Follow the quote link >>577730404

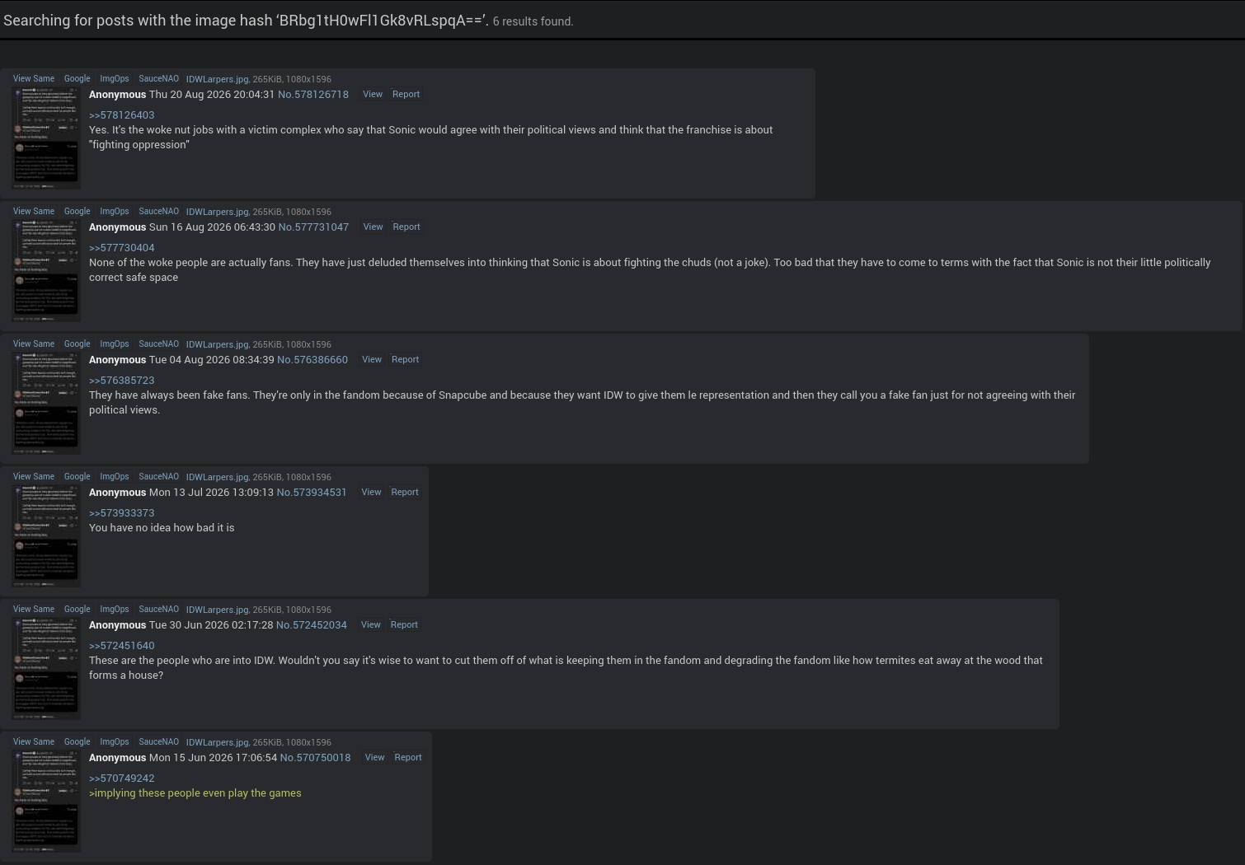coord(122,248)
